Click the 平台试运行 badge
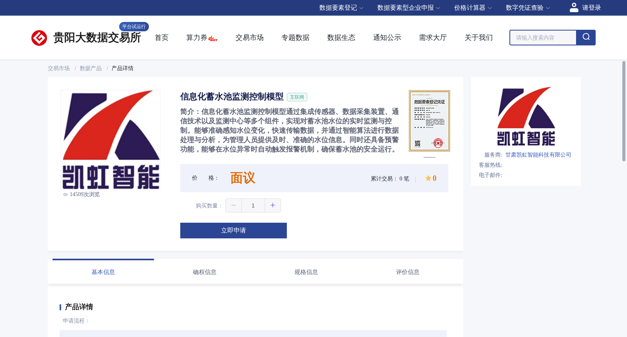The height and width of the screenshot is (337, 627). [x=134, y=27]
